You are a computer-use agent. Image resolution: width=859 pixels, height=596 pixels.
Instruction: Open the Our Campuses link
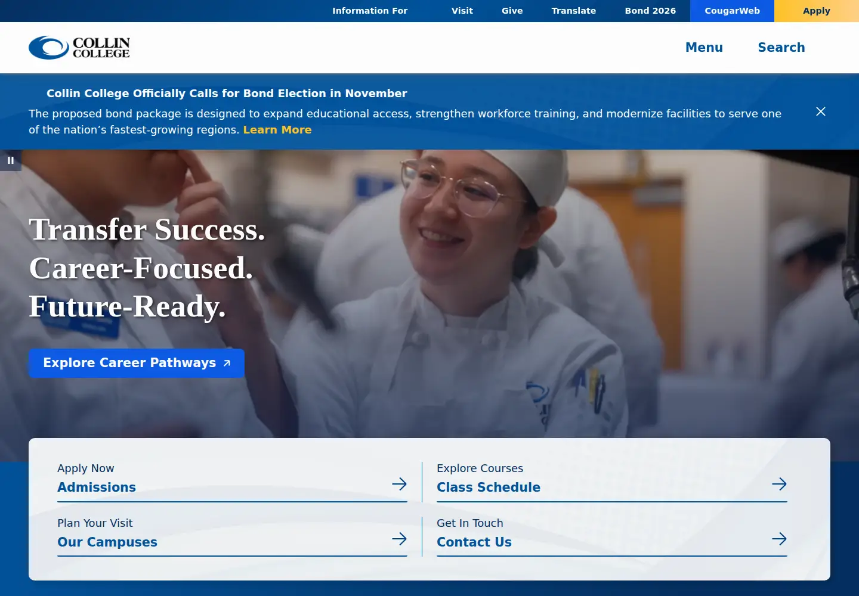(107, 542)
